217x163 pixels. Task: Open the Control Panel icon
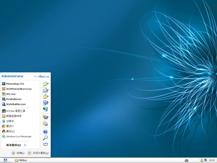(45, 117)
